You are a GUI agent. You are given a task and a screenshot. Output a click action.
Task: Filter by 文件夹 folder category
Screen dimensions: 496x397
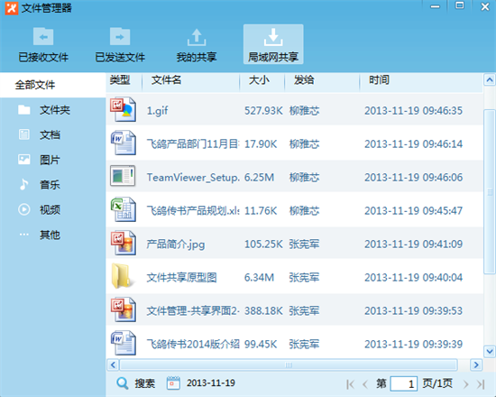53,110
